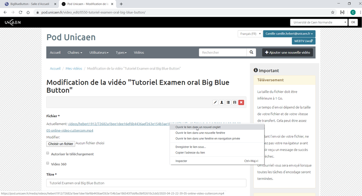
Task: Close the Pod Unicaen tab
Action: pos(112,4)
